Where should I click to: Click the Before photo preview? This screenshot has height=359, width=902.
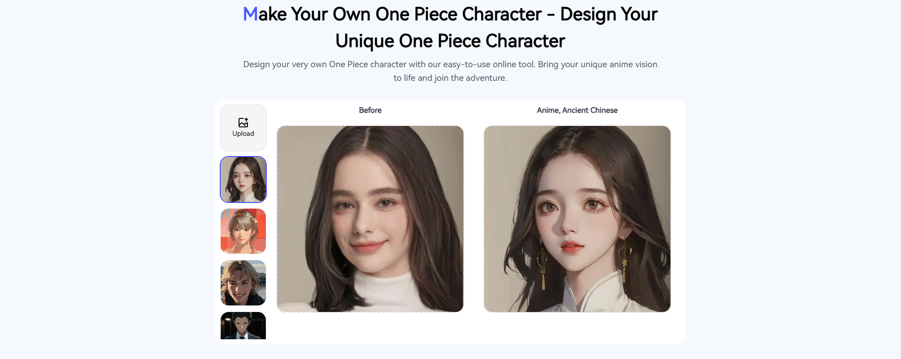pyautogui.click(x=370, y=219)
